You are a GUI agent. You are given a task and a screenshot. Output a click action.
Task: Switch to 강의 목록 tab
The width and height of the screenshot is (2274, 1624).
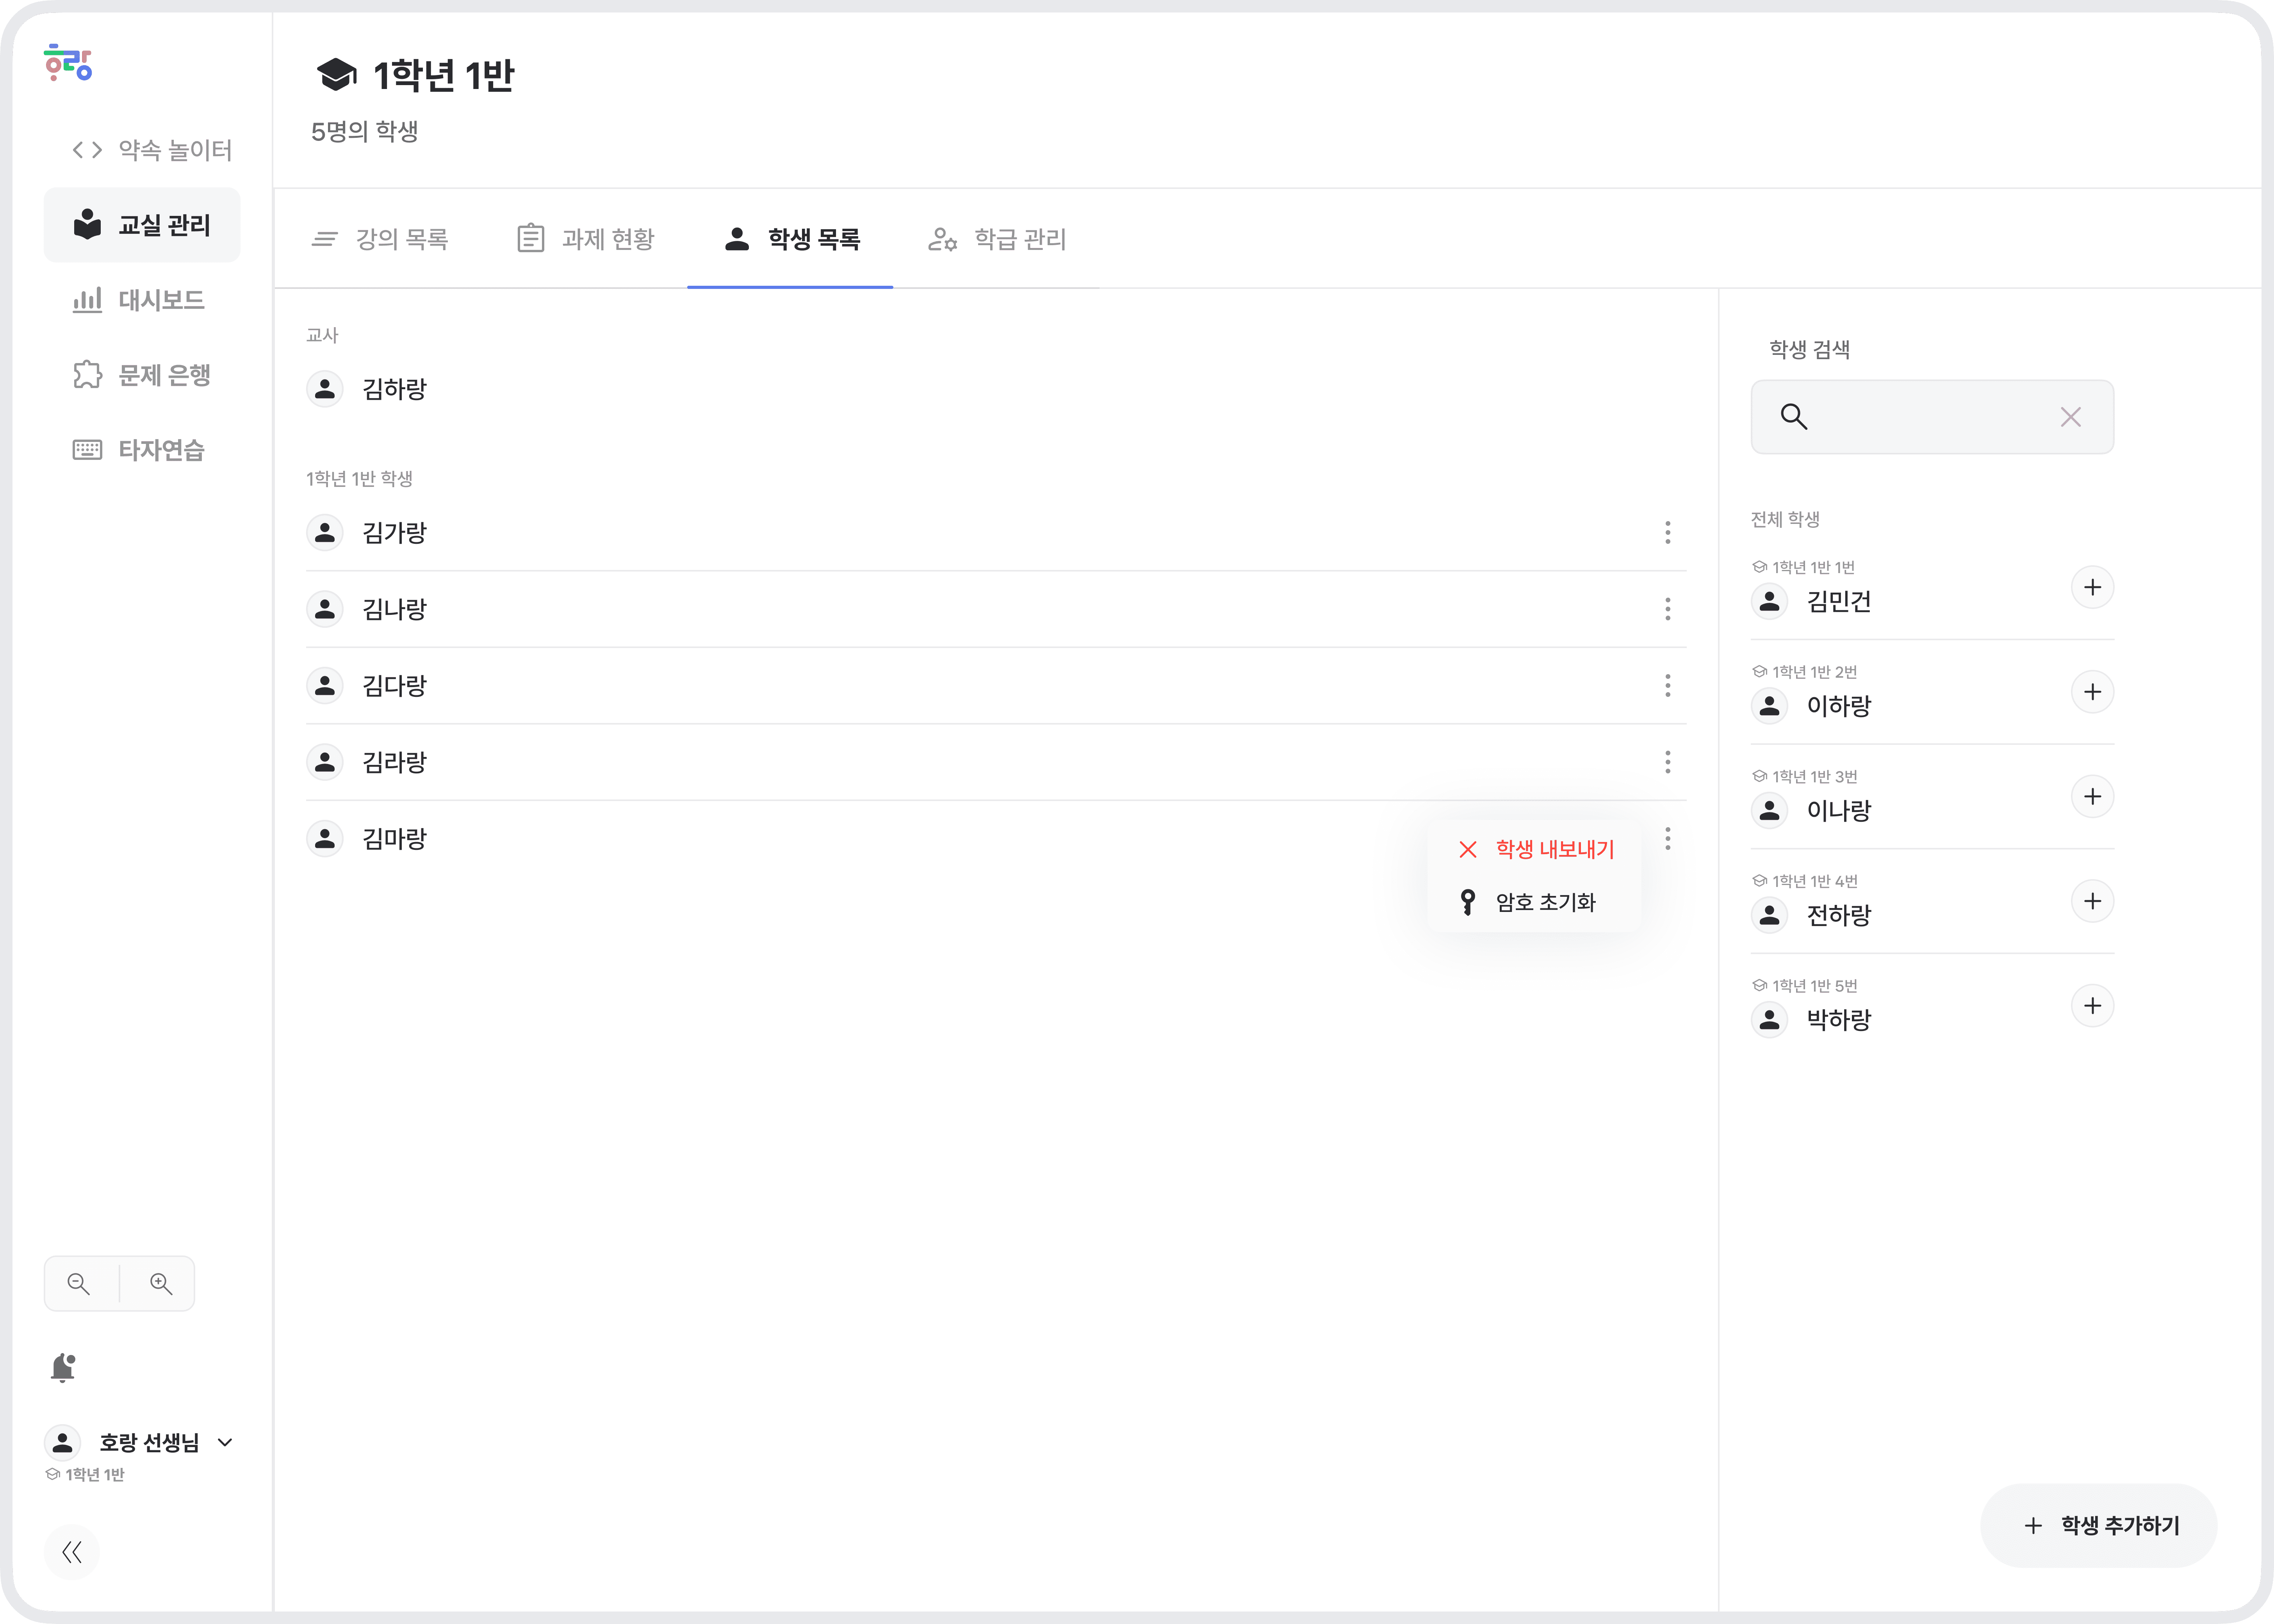click(381, 239)
